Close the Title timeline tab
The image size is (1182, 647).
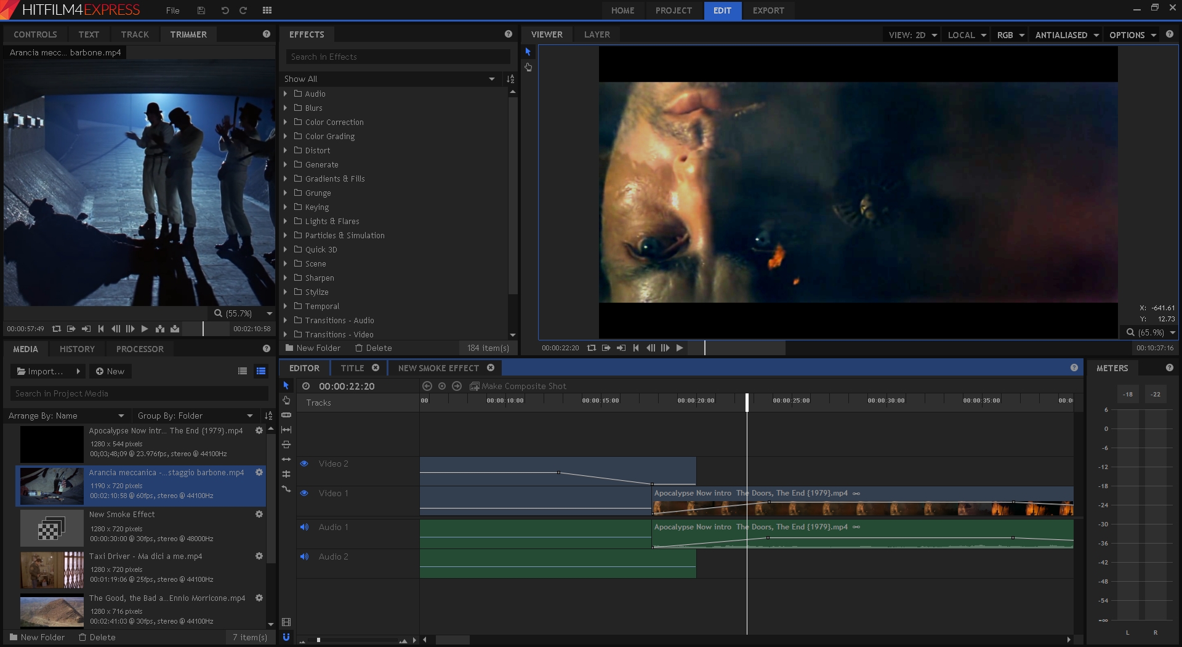376,368
